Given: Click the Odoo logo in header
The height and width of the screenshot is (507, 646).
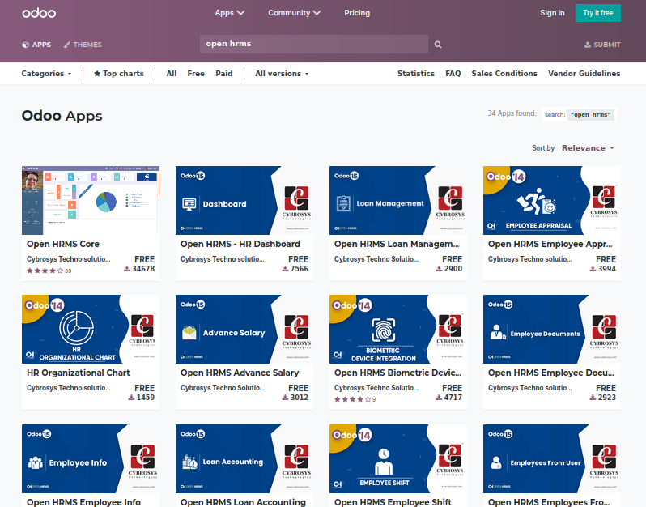Looking at the screenshot, I should (x=38, y=13).
